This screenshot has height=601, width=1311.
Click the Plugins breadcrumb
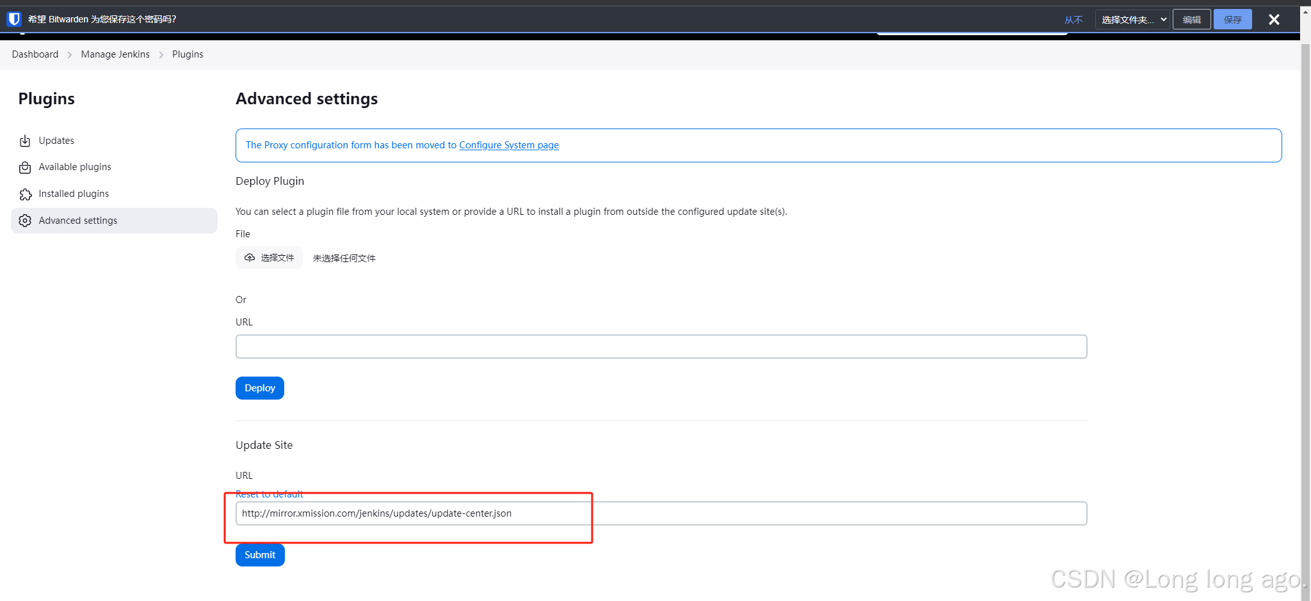pos(188,54)
